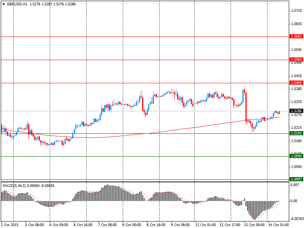This screenshot has height=228, width=304.
Task: Click the -0.00763 MACD scale value
Action: click(x=297, y=219)
